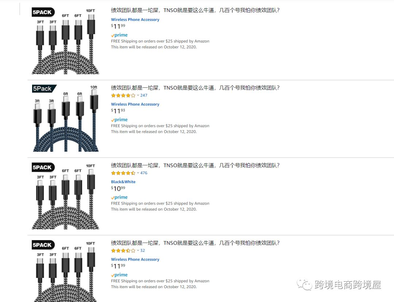Open the product image of the 476-review listing
394x302 pixels.
(65, 196)
